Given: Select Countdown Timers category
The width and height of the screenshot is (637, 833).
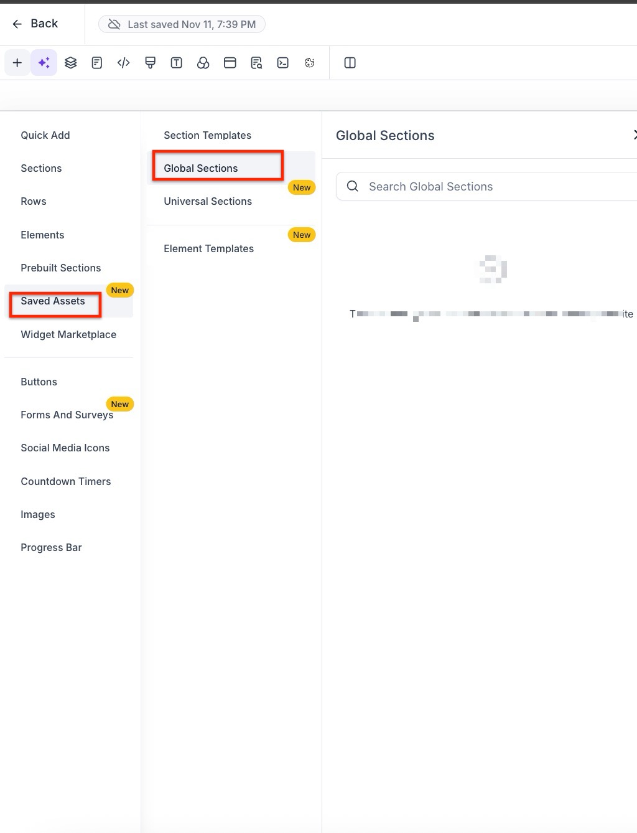Looking at the screenshot, I should pos(66,481).
